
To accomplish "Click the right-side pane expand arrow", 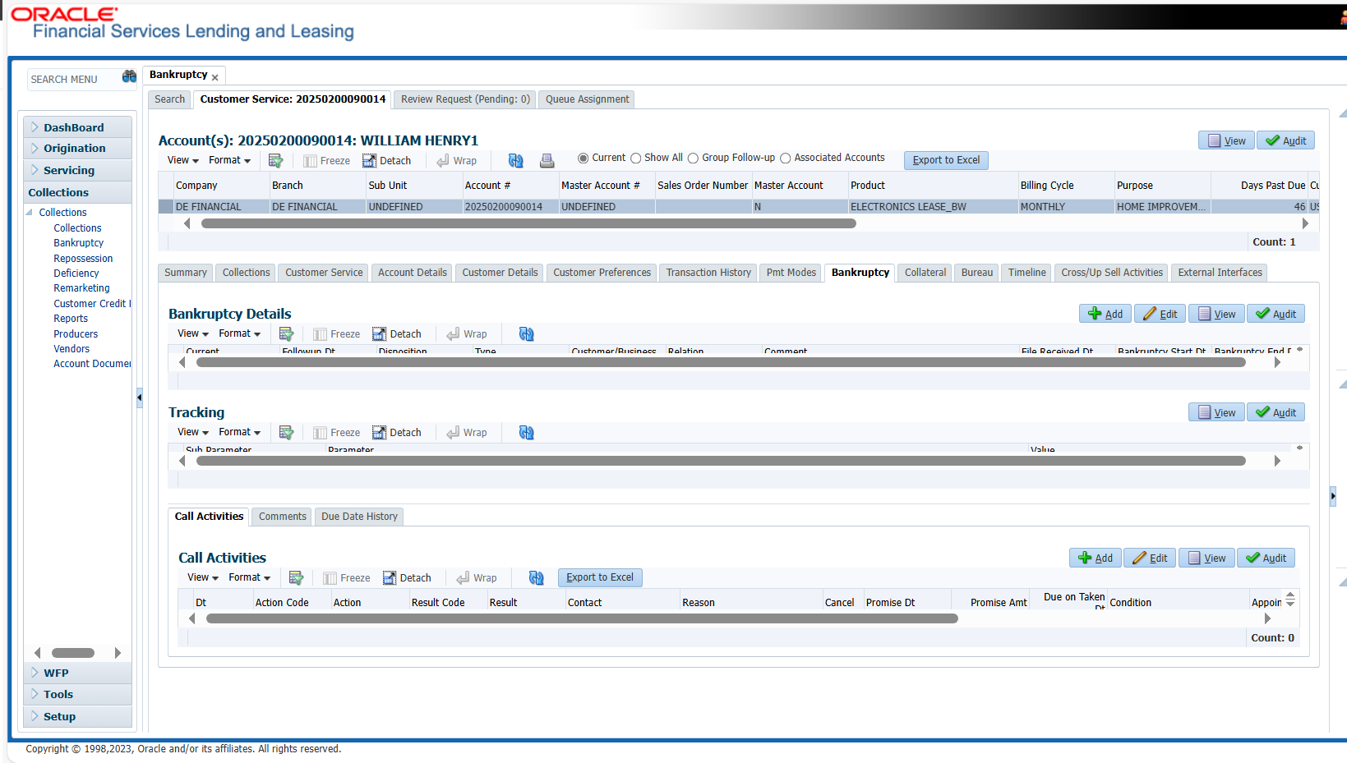I will (x=1333, y=496).
